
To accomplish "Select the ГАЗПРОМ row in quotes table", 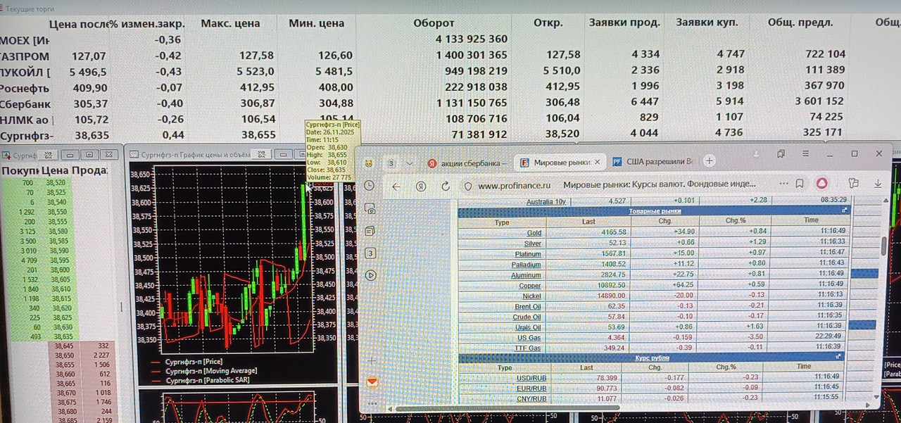I will point(450,56).
